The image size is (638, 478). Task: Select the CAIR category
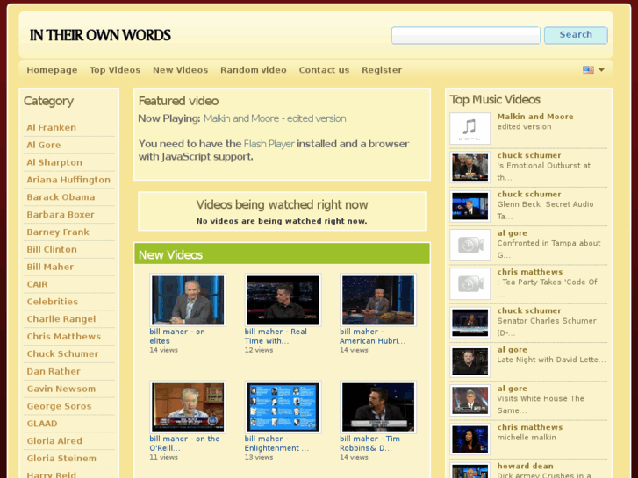tap(37, 284)
